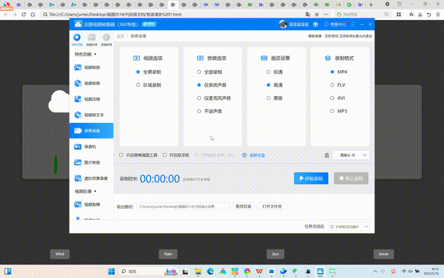This screenshot has width=444, height=278.
Task: Click the webcam icon beside 摄像头 dropdown
Action: pyautogui.click(x=327, y=155)
